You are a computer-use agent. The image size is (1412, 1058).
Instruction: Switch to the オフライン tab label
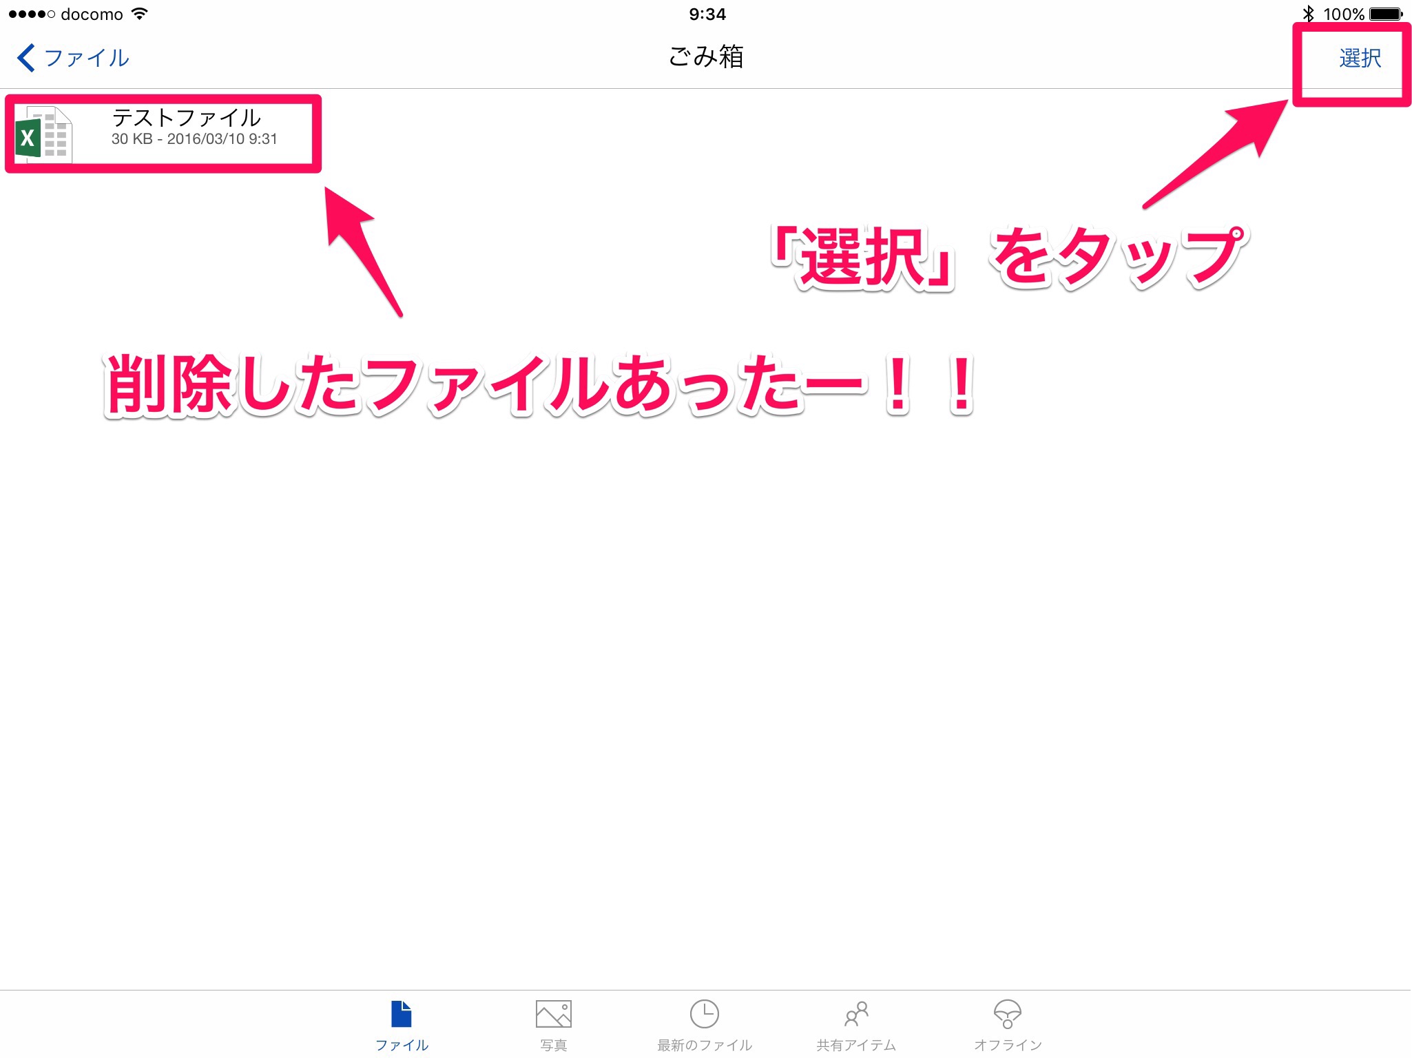(1007, 1045)
